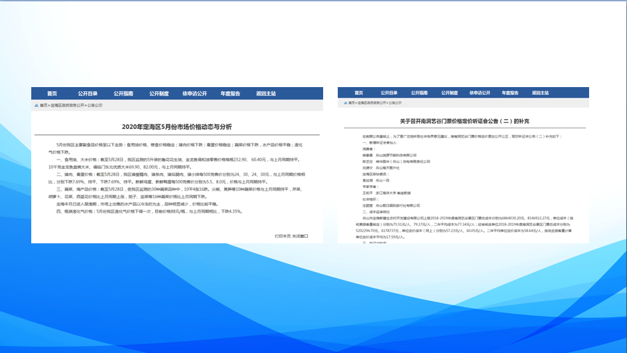
Task: Click 打印本页 link on the left page
Action: tap(283, 236)
